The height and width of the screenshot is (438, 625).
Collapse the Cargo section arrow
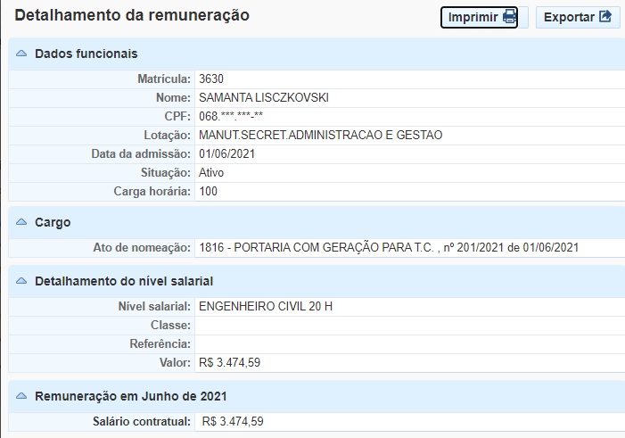coord(21,222)
